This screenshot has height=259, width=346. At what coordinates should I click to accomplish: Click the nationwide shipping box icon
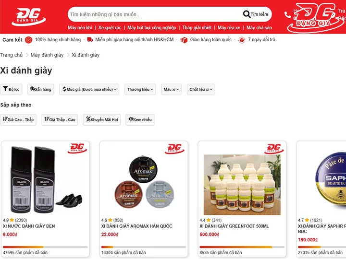pos(184,40)
